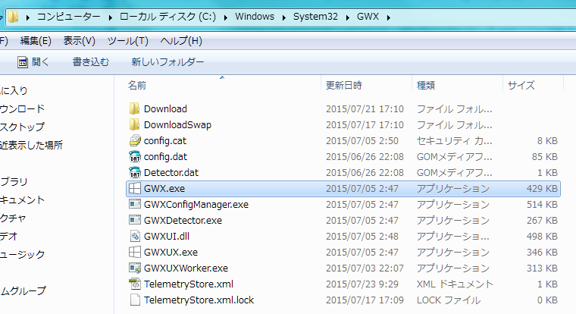Click the 429 KB size value
Screen dimensions: 576x314
point(542,188)
